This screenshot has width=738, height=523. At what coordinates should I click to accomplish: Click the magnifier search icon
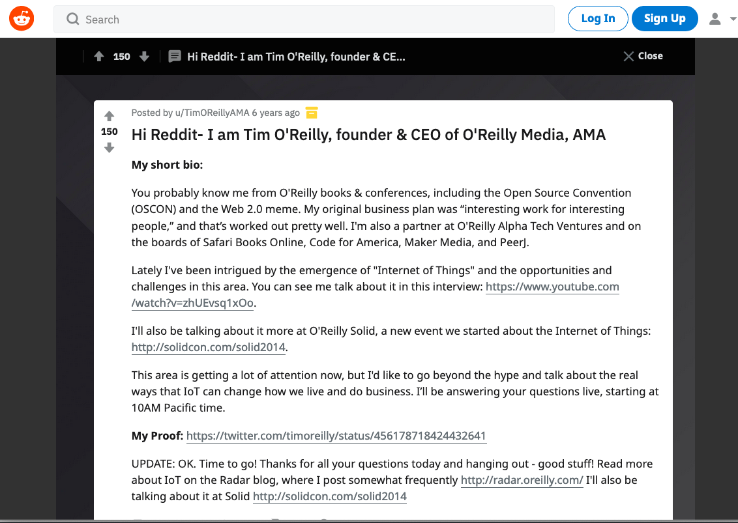(73, 20)
